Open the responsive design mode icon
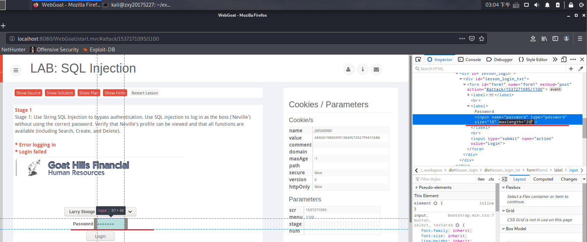 point(564,59)
